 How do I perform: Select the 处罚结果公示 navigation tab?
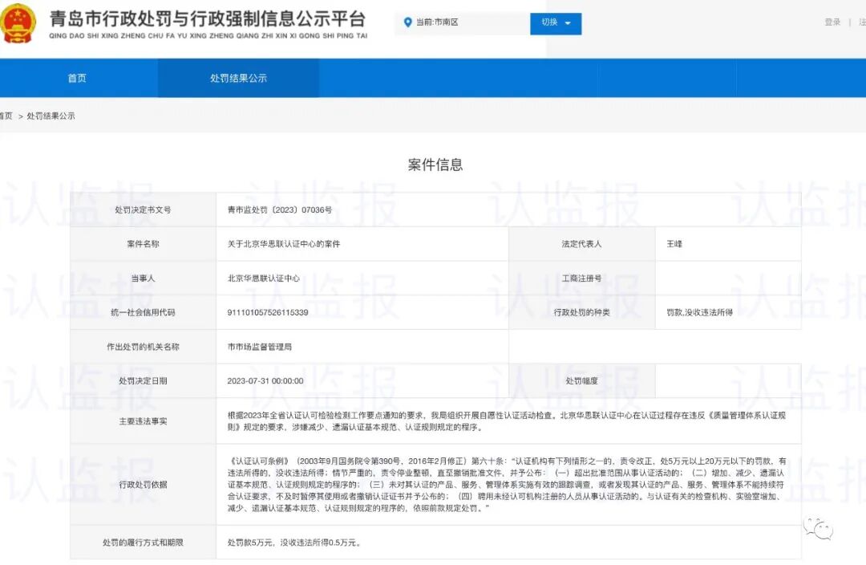[x=238, y=78]
